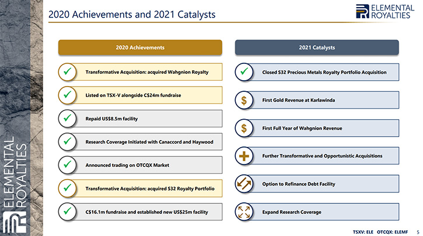
Task: Click 'C$16.1m fundraise and established new US$25m facility'
Action: (x=147, y=212)
